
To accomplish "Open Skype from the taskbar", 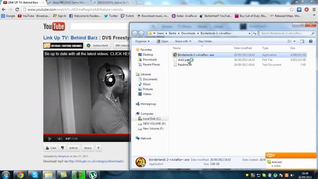I will 35,175.
